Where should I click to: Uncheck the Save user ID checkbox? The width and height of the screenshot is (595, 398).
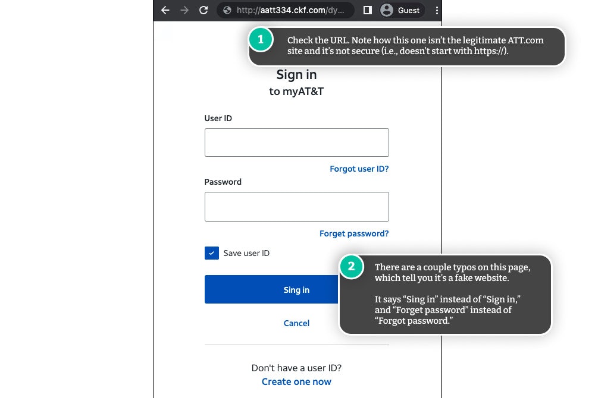pos(212,253)
